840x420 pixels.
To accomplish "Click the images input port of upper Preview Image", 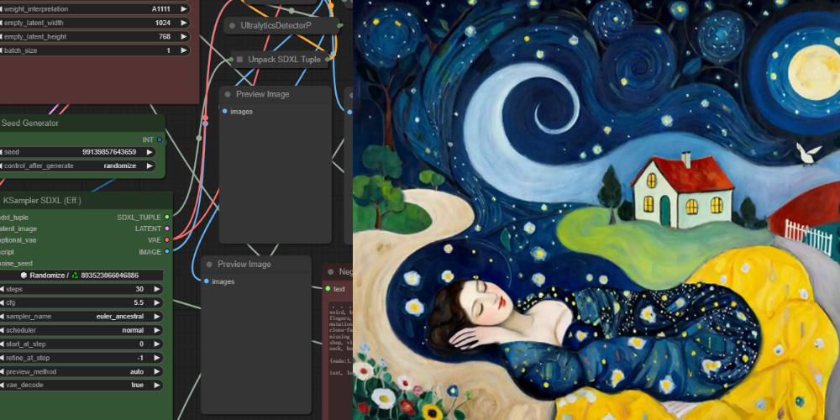I will point(224,112).
